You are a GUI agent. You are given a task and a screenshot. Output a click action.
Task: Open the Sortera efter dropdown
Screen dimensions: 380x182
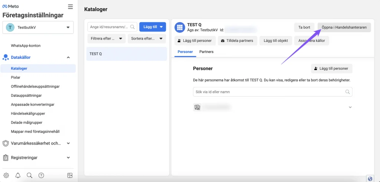[x=147, y=39]
